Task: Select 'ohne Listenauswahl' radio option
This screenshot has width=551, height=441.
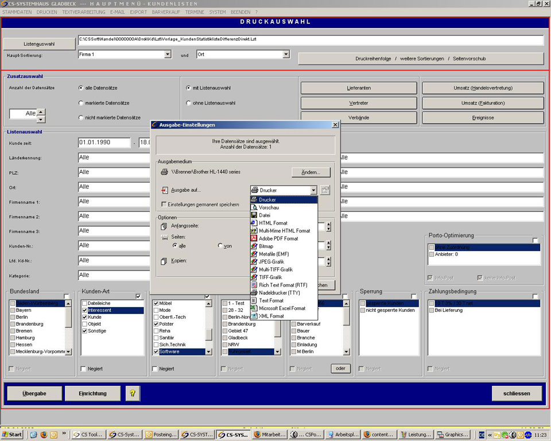Action: (189, 103)
